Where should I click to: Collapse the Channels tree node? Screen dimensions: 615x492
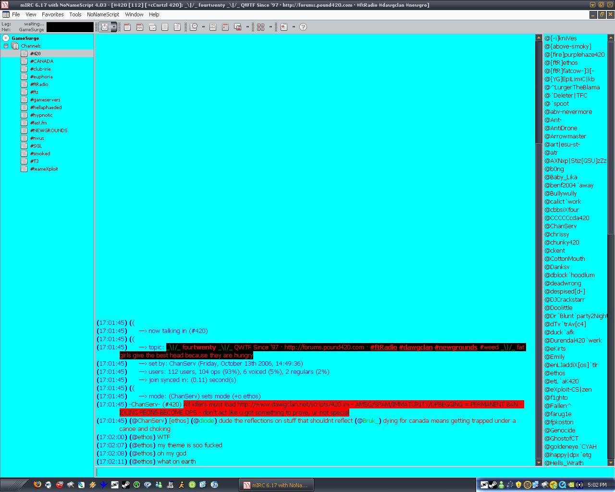6,46
